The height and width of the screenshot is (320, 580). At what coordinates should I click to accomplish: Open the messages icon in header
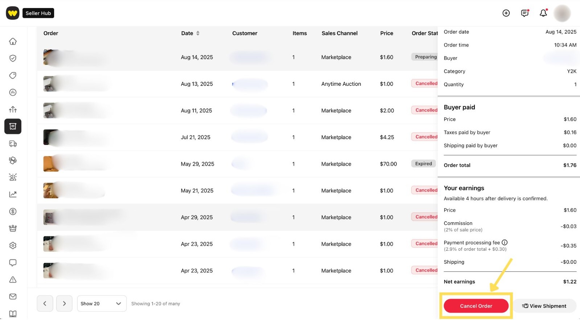tap(524, 13)
